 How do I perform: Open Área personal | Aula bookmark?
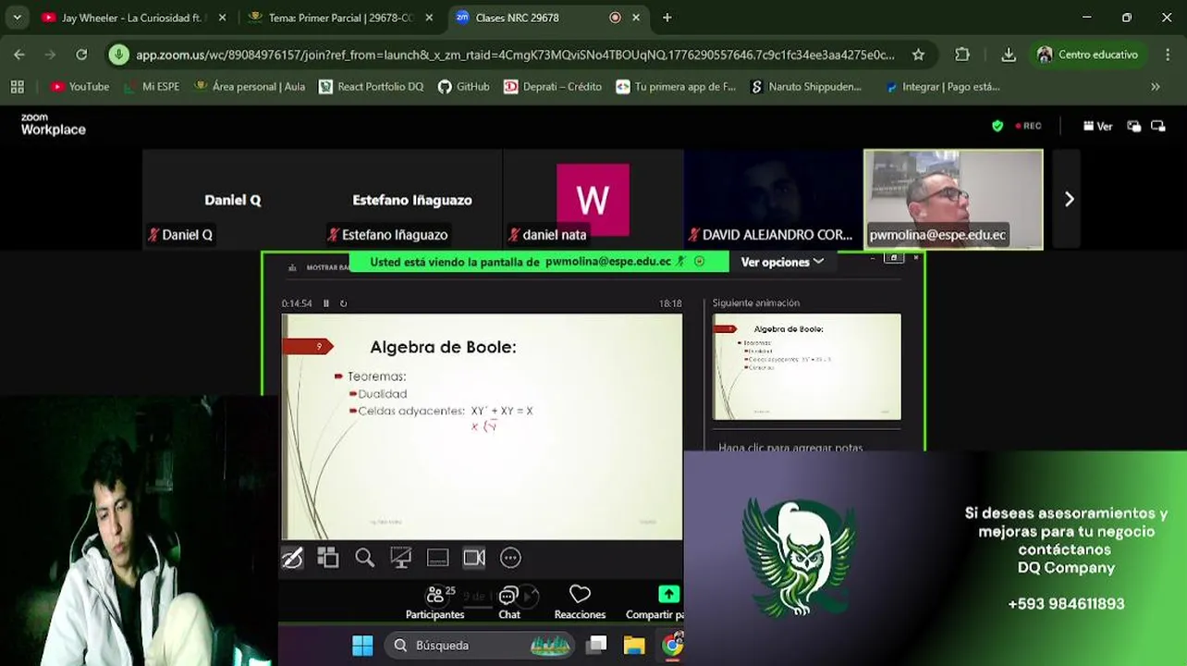tap(249, 86)
